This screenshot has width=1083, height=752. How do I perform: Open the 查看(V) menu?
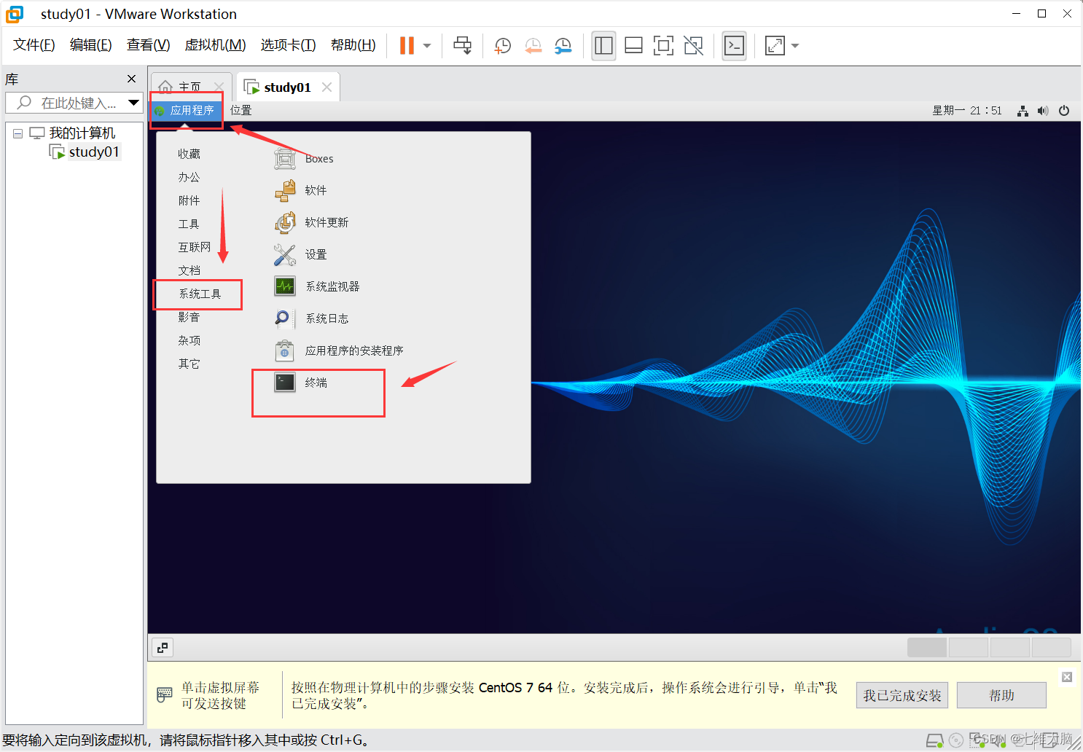148,45
